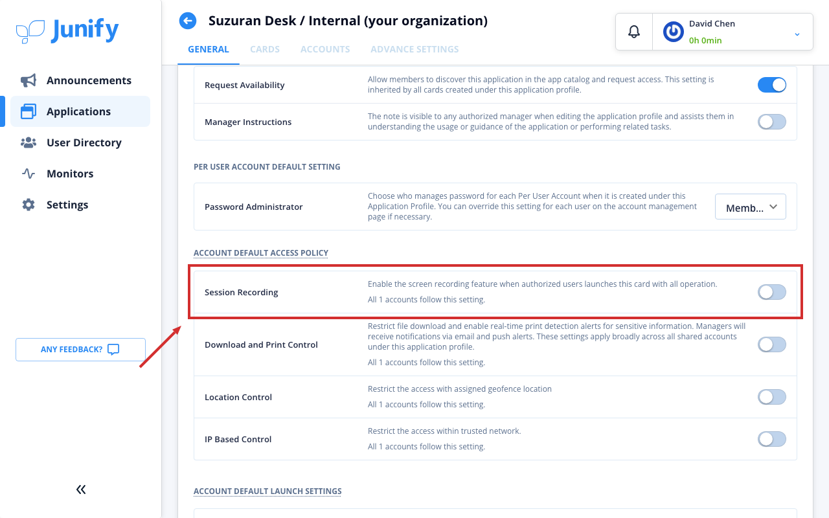
Task: Click the IP Based Control label
Action: (238, 439)
